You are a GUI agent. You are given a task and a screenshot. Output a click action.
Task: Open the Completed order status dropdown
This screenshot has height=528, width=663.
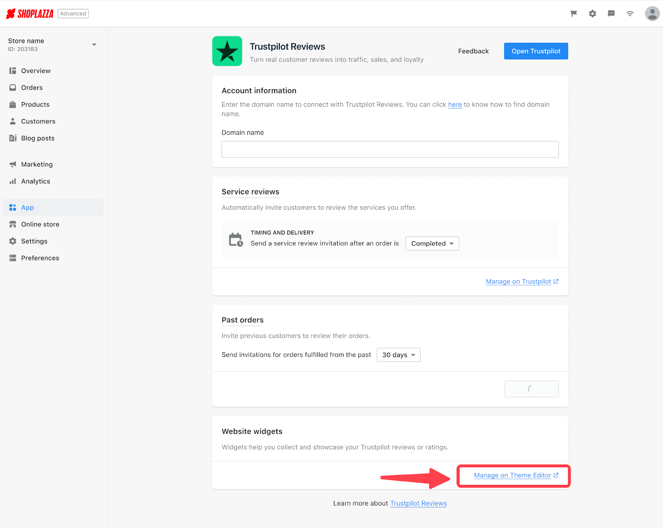432,244
